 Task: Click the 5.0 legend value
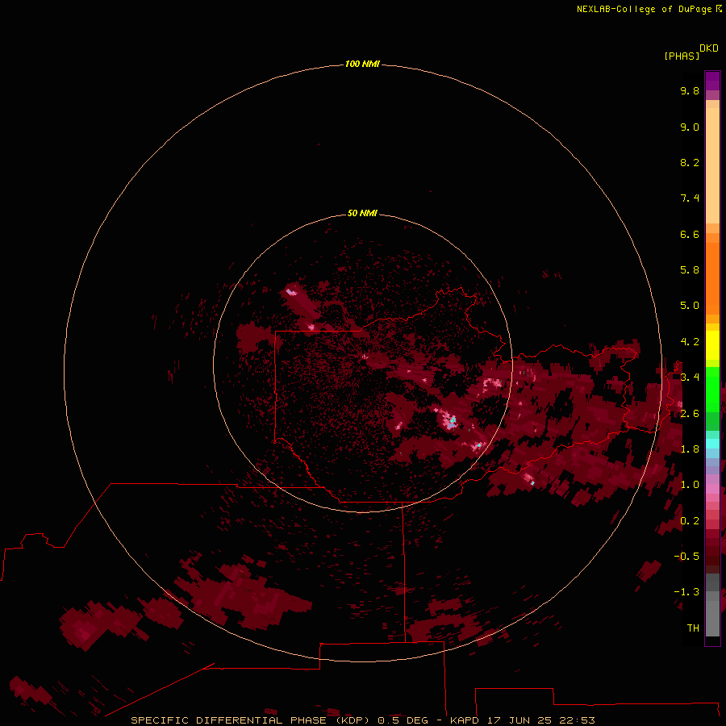[690, 306]
